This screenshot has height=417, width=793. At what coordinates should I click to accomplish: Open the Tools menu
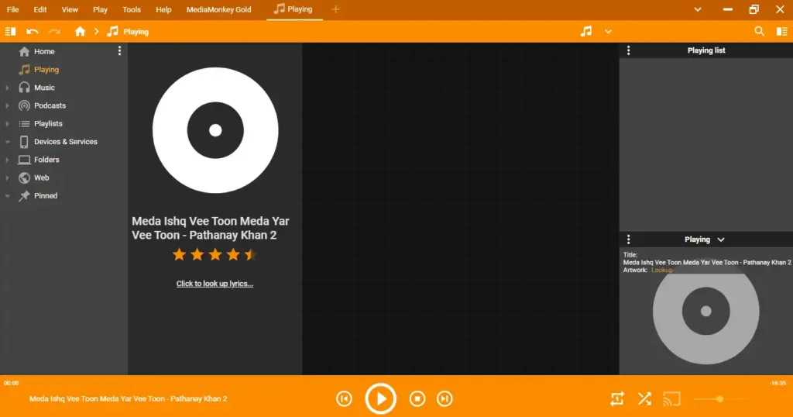(x=132, y=10)
